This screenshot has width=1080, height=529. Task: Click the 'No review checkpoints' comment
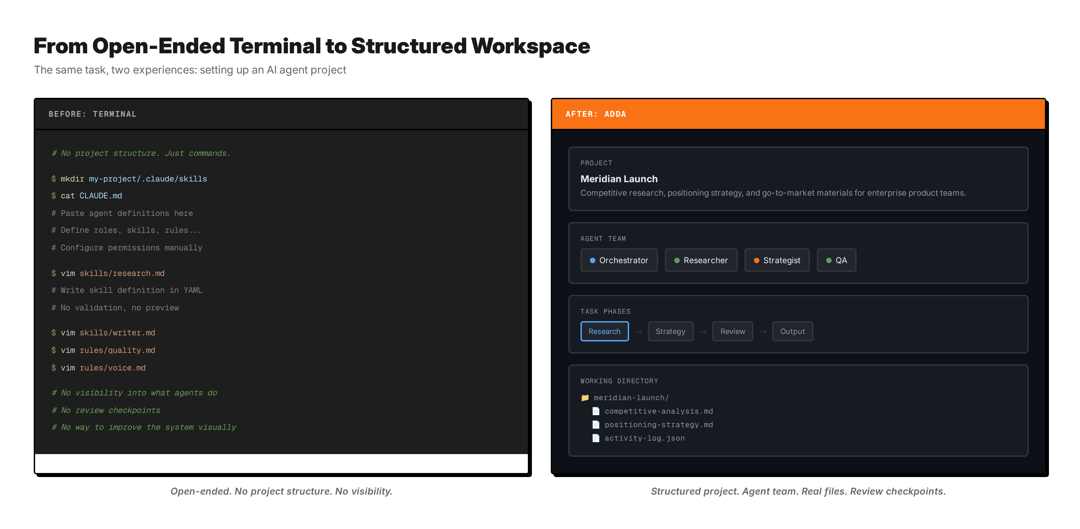[106, 410]
